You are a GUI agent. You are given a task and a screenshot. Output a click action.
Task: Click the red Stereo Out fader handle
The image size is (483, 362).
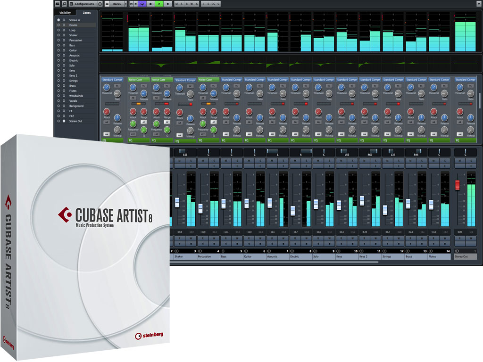pos(457,185)
